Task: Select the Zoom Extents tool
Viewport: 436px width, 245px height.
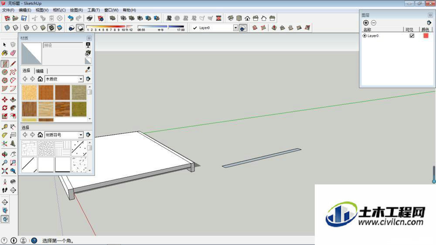Action: pyautogui.click(x=5, y=171)
